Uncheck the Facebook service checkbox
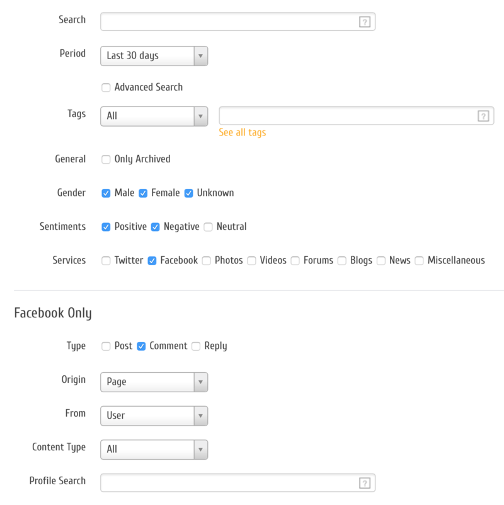Viewport: 504px width, 505px height. 152,261
